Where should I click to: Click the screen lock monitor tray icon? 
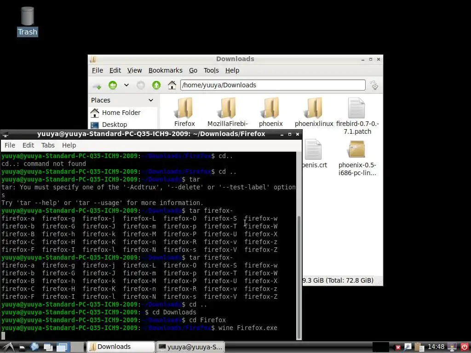tap(452, 347)
